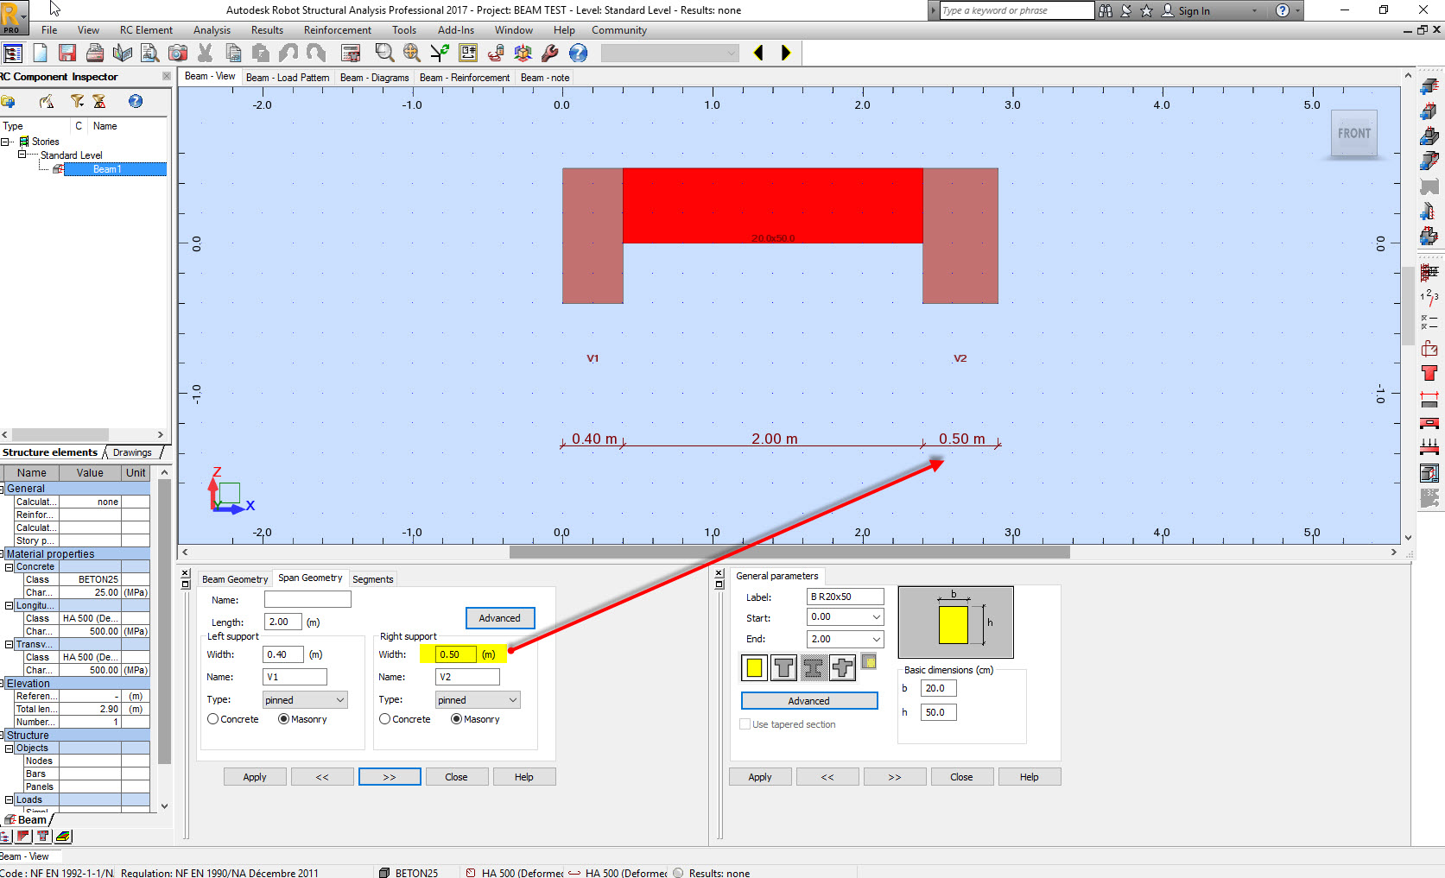Click the section Label input field
This screenshot has height=878, width=1445.
pos(846,597)
